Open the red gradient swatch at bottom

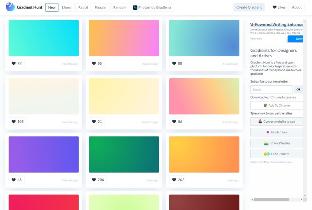(44, 202)
